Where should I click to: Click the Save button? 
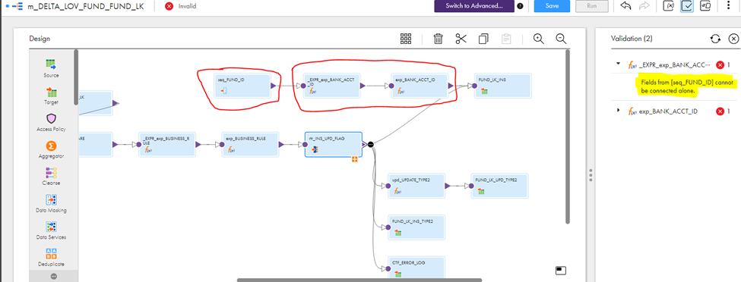coord(552,6)
